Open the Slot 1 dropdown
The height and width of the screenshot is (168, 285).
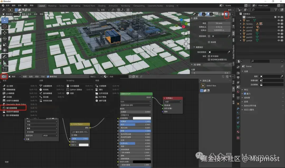96,76
